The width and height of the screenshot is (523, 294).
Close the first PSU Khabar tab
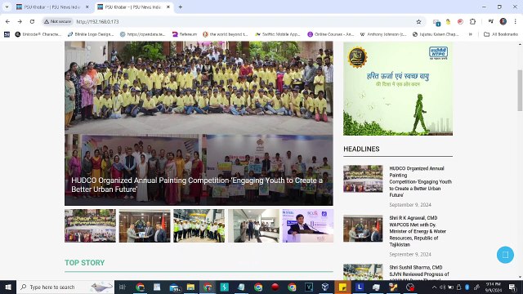87,7
